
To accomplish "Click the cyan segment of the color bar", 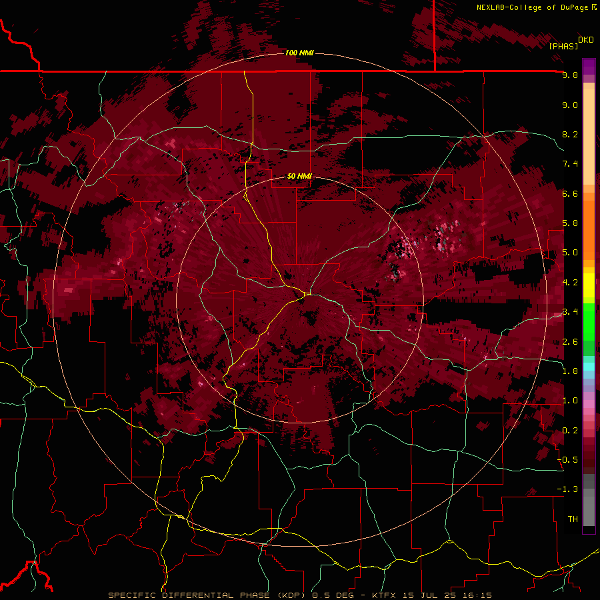I will coord(589,367).
